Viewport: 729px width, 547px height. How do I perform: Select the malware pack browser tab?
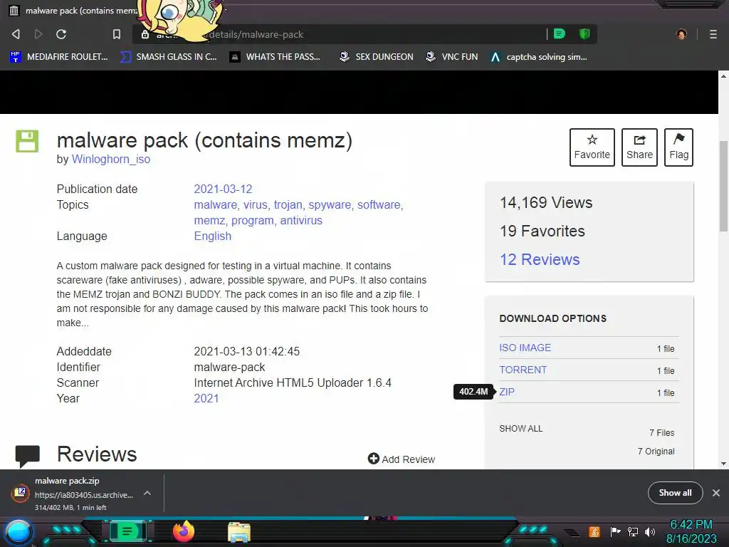74,10
